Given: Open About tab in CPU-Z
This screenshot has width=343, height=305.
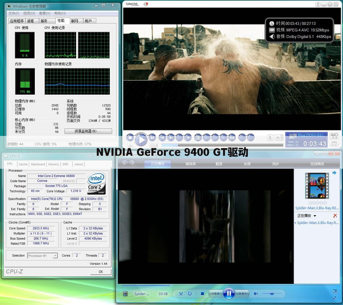Looking at the screenshot, I should 78,164.
